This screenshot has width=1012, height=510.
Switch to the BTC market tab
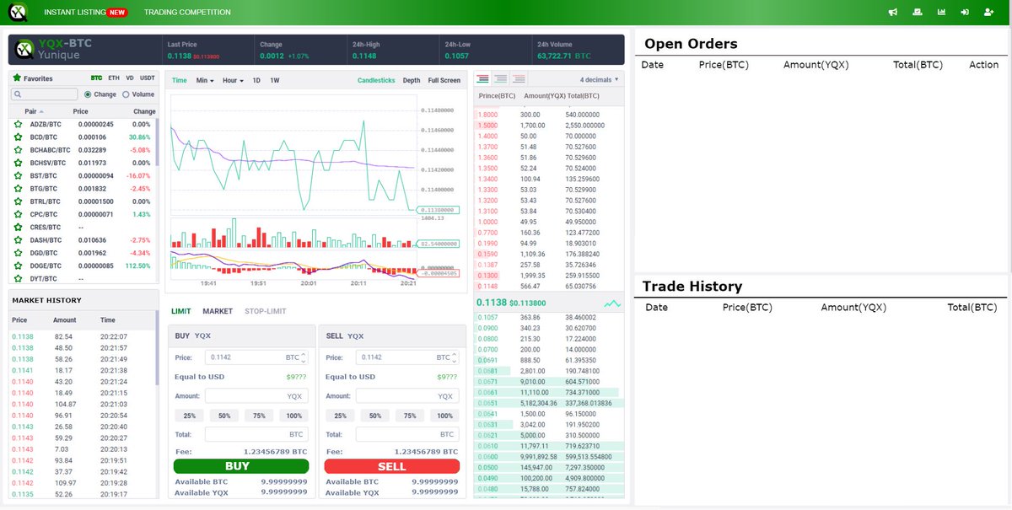(x=96, y=78)
